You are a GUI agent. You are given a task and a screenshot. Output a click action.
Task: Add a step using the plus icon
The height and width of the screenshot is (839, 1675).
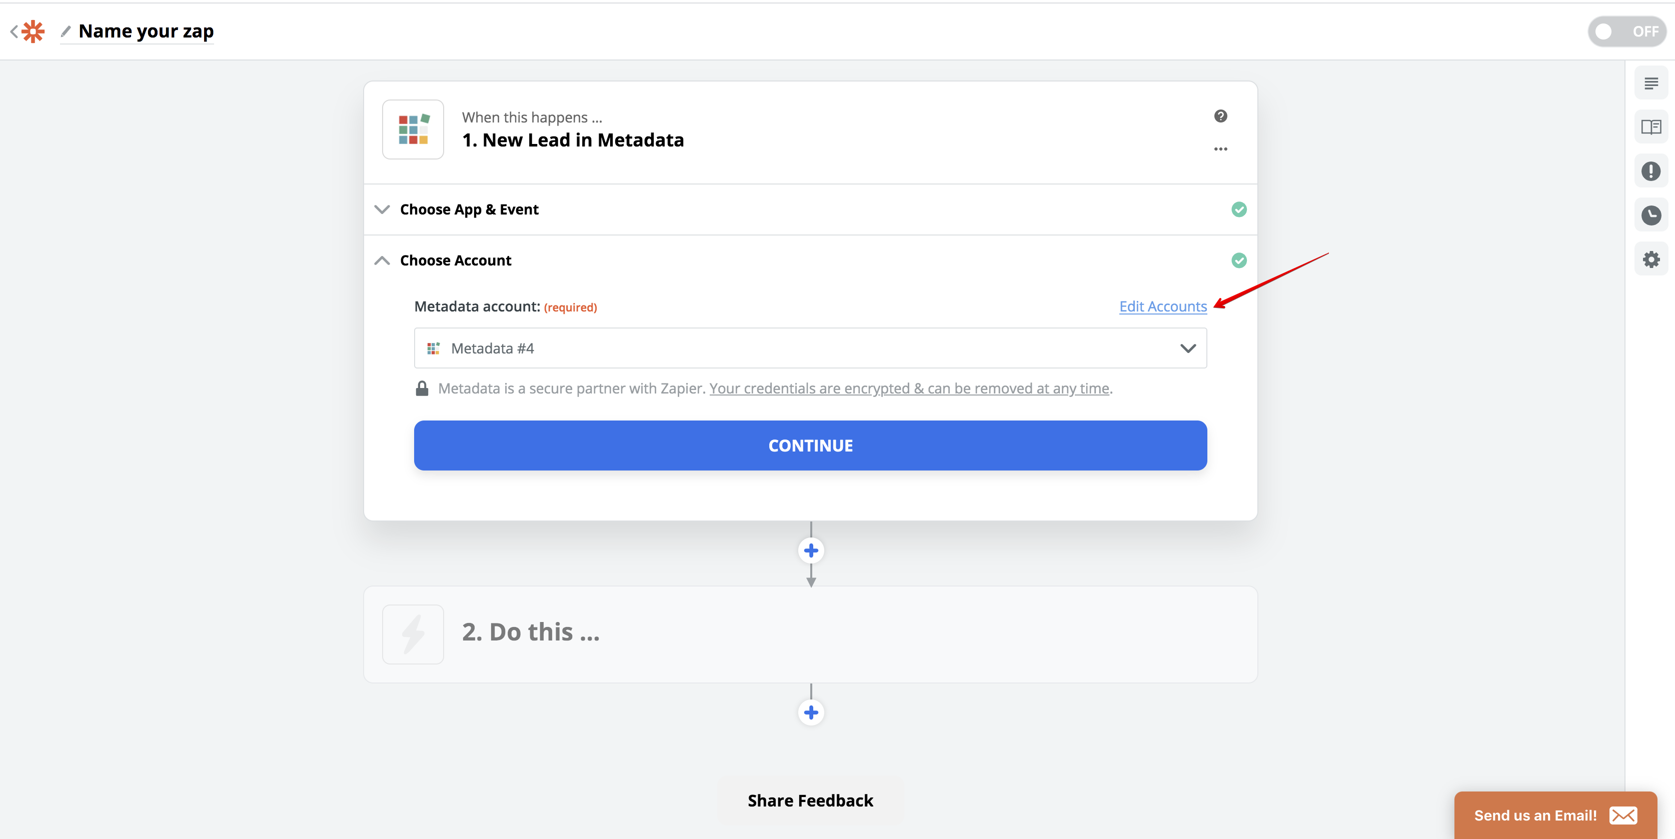click(810, 550)
